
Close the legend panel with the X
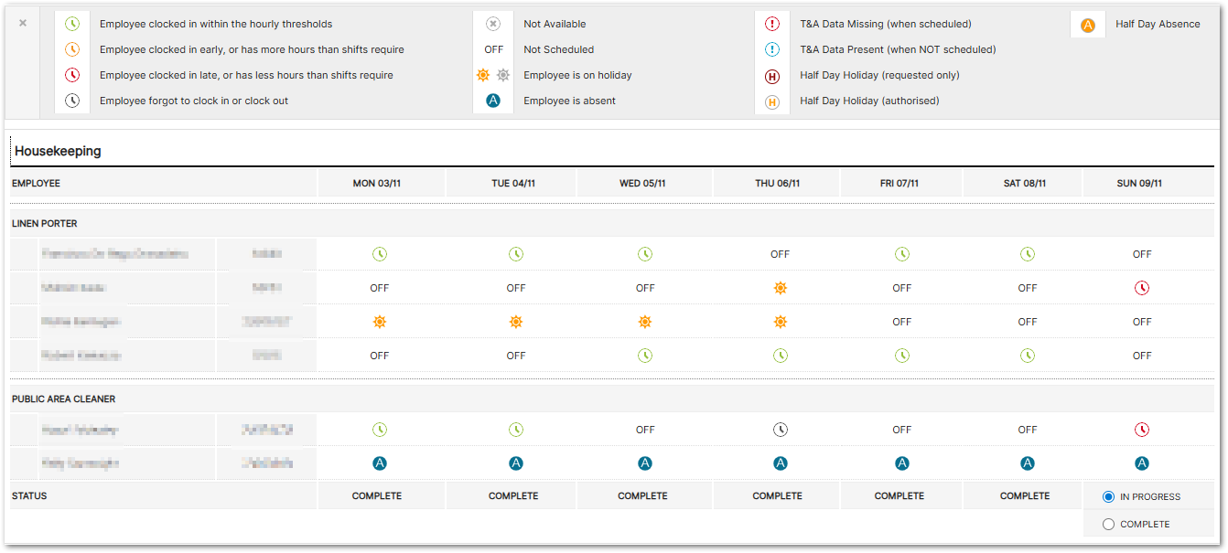coord(23,23)
